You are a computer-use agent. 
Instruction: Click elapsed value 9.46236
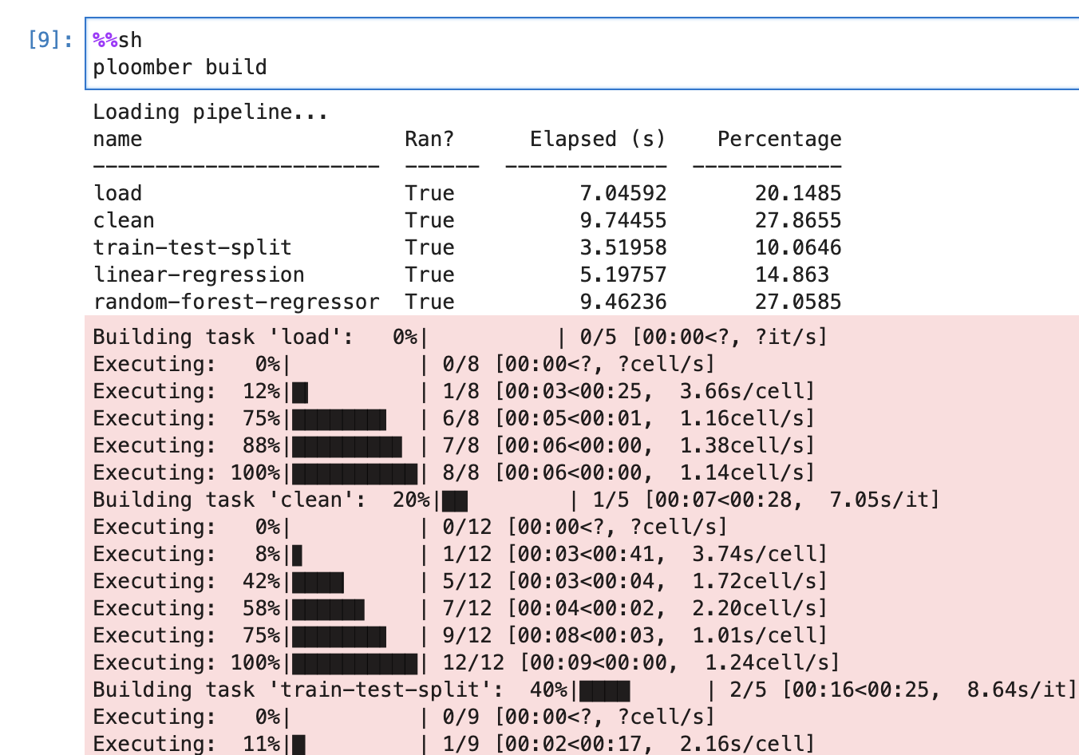[x=622, y=302]
